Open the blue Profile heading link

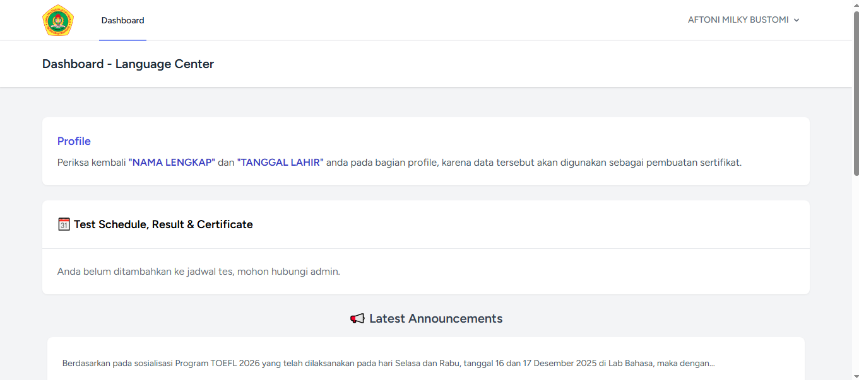pos(74,141)
